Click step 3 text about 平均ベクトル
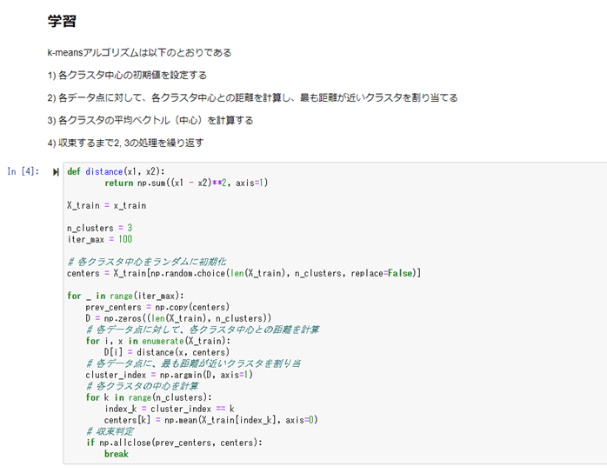 [150, 120]
